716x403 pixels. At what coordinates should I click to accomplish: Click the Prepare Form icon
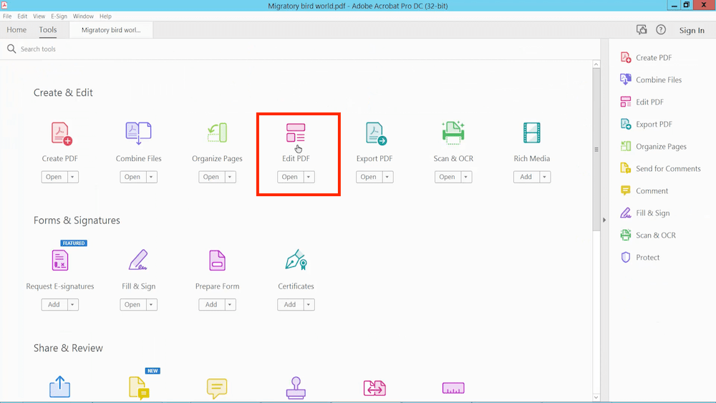(x=218, y=260)
